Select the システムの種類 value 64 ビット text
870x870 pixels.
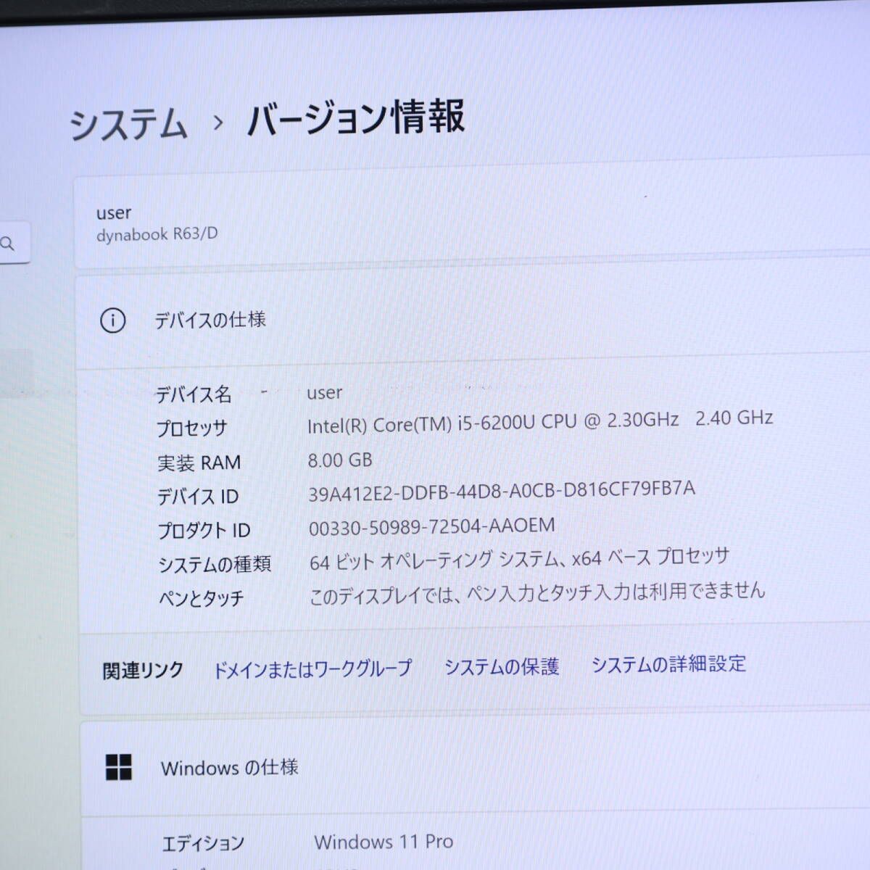coord(519,559)
